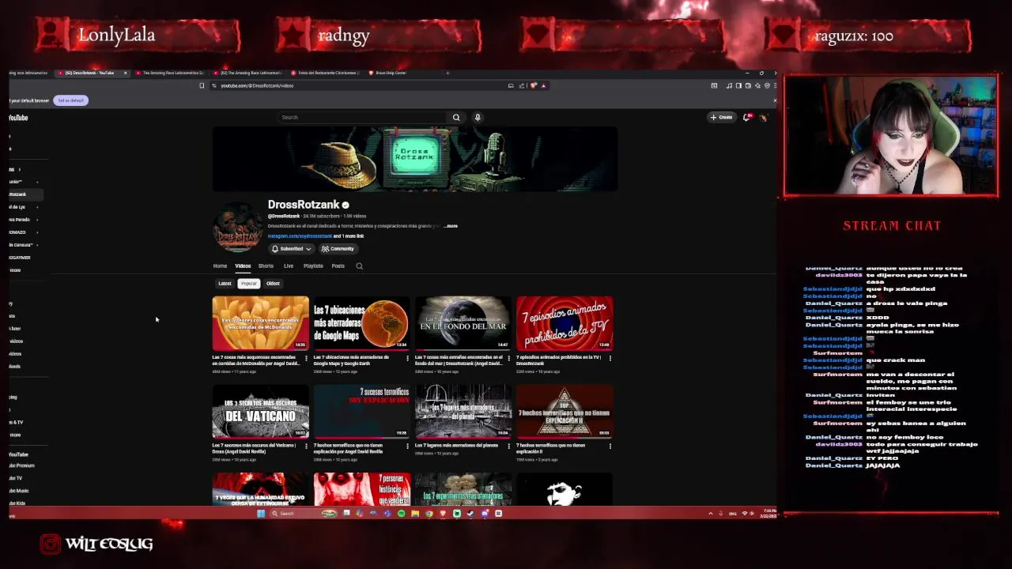Open options menu for Explicación II video
The width and height of the screenshot is (1012, 569).
(x=610, y=446)
